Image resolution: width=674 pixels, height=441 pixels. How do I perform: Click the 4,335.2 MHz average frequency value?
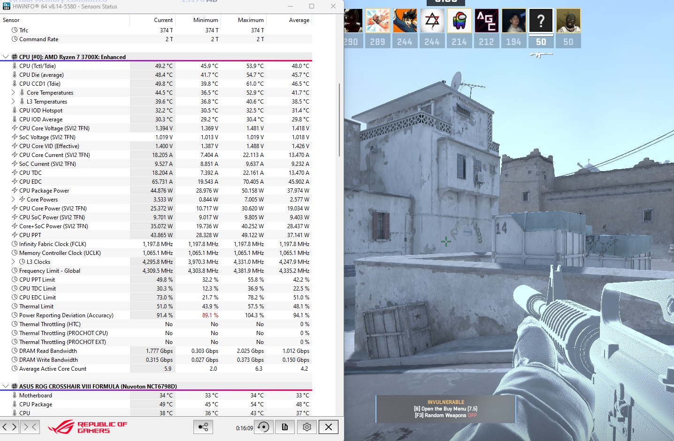point(294,271)
